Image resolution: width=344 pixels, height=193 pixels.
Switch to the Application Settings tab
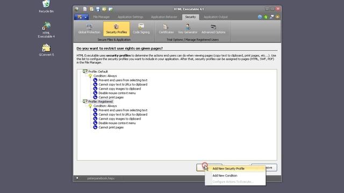tap(130, 17)
